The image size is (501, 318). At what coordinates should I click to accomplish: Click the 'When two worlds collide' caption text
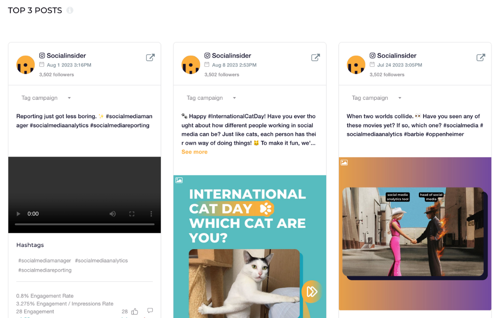(x=415, y=125)
